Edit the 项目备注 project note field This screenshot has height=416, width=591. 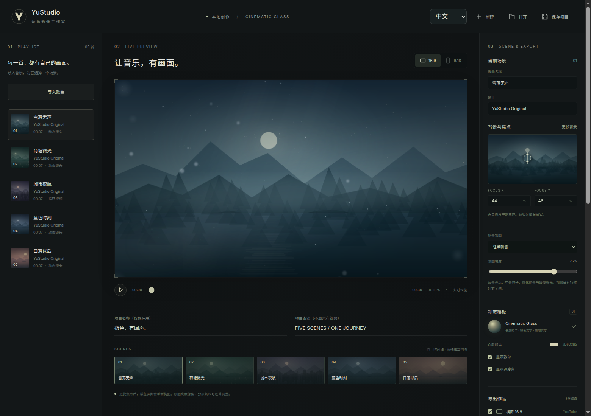tap(381, 328)
